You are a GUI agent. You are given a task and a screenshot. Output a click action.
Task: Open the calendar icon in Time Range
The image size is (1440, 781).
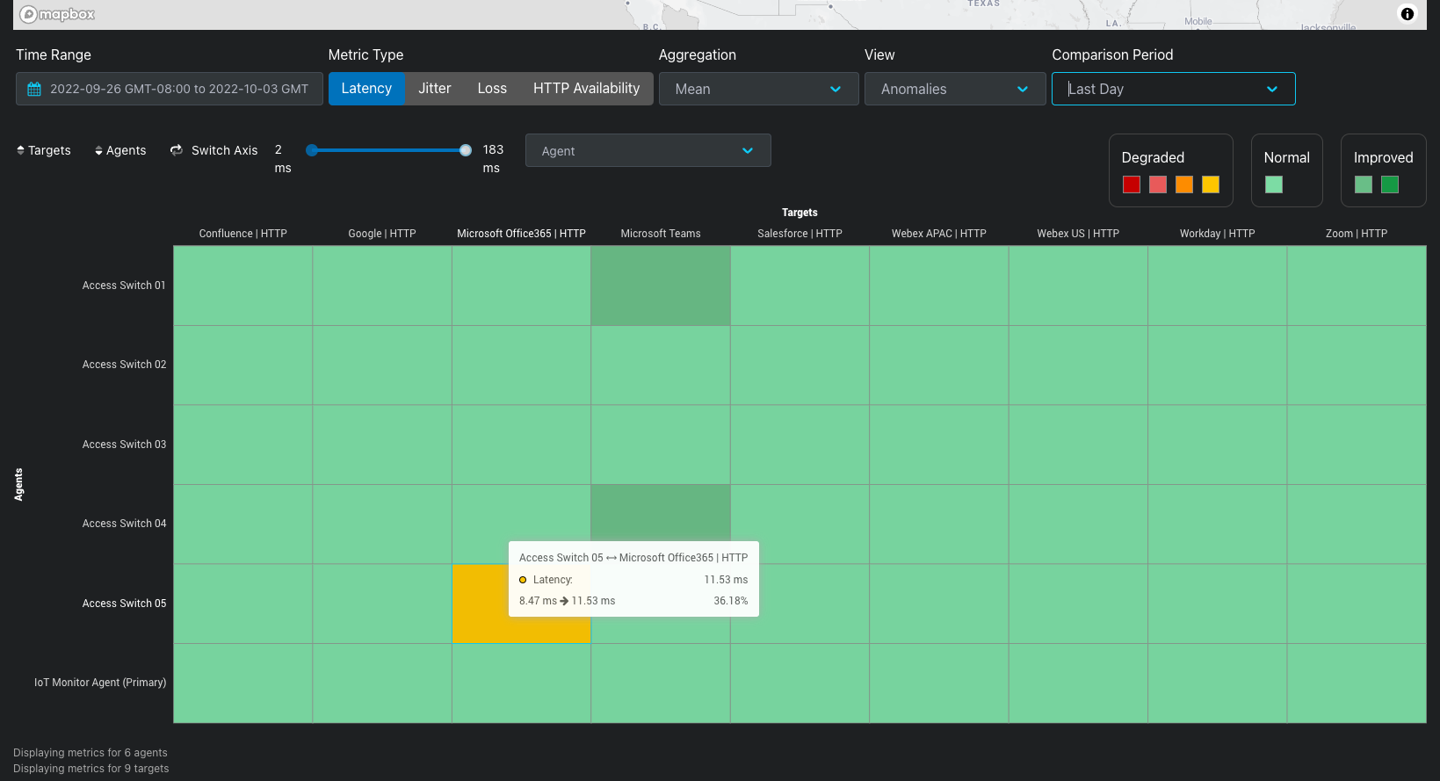coord(34,89)
